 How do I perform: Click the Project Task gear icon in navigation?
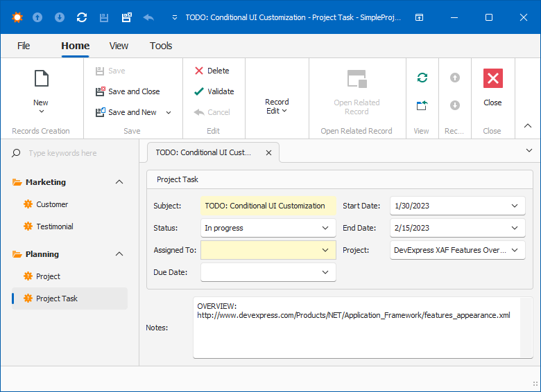pyautogui.click(x=28, y=299)
